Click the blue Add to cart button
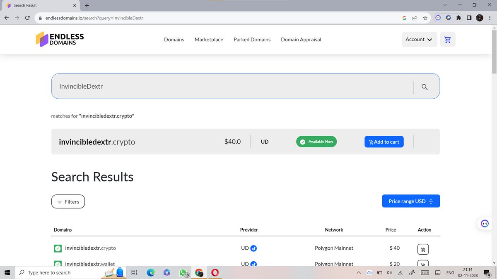Image resolution: width=497 pixels, height=279 pixels. (384, 142)
